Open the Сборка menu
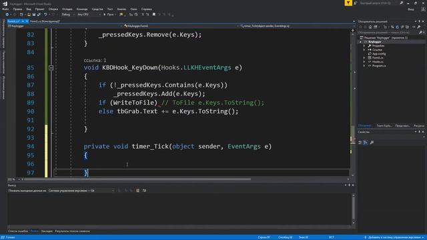Screen dimensions: 427x240 click(53, 9)
